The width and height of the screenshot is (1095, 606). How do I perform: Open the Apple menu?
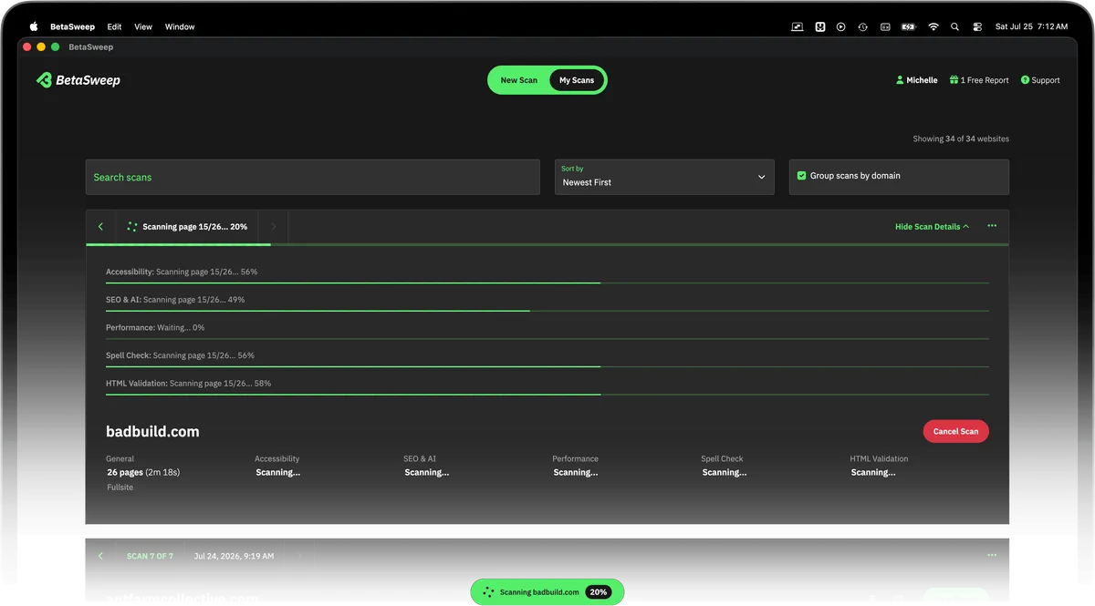point(34,26)
